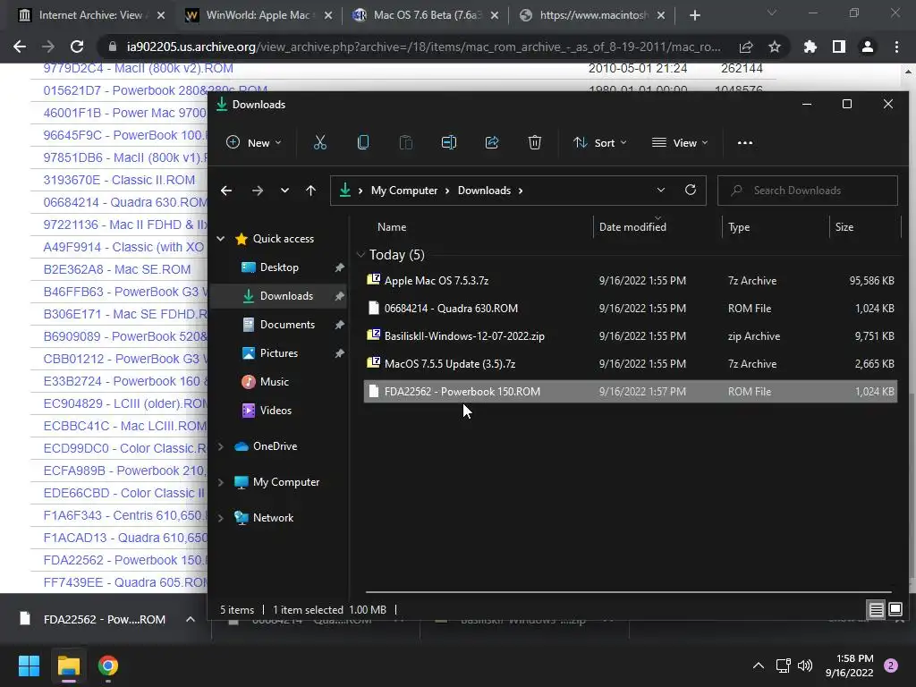The height and width of the screenshot is (687, 916).
Task: Select the BasiliskII-Windows-12-07-2022.zip file
Action: tap(630, 336)
